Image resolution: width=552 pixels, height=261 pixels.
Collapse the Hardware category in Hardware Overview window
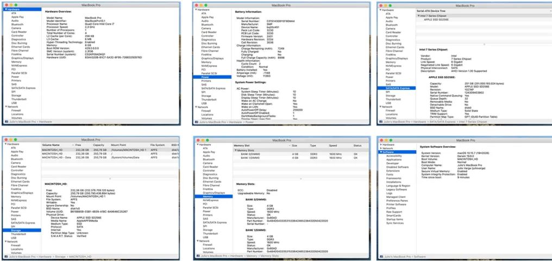(x=5, y=9)
